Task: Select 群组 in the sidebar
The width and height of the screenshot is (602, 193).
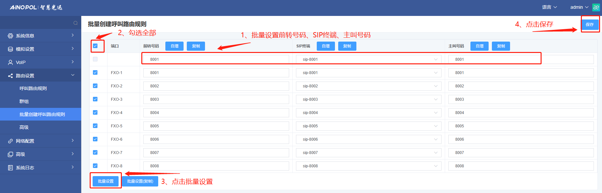Action: coord(24,101)
